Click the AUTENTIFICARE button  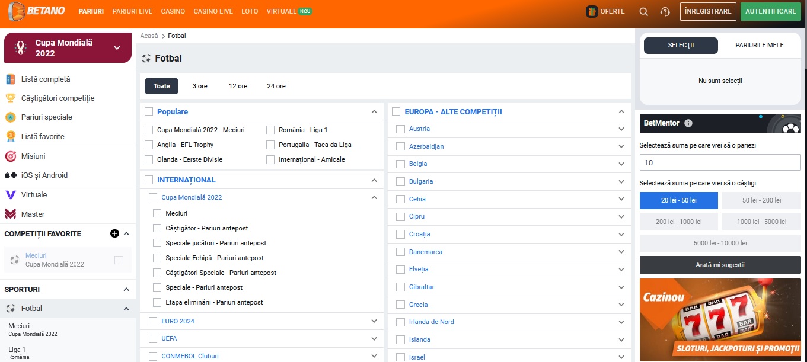point(771,11)
